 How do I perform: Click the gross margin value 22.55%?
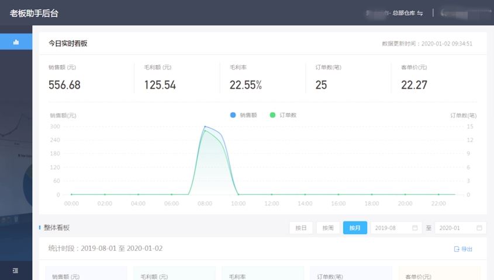pyautogui.click(x=246, y=85)
